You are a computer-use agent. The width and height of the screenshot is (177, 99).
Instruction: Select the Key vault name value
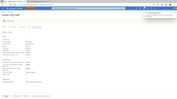[30, 44]
